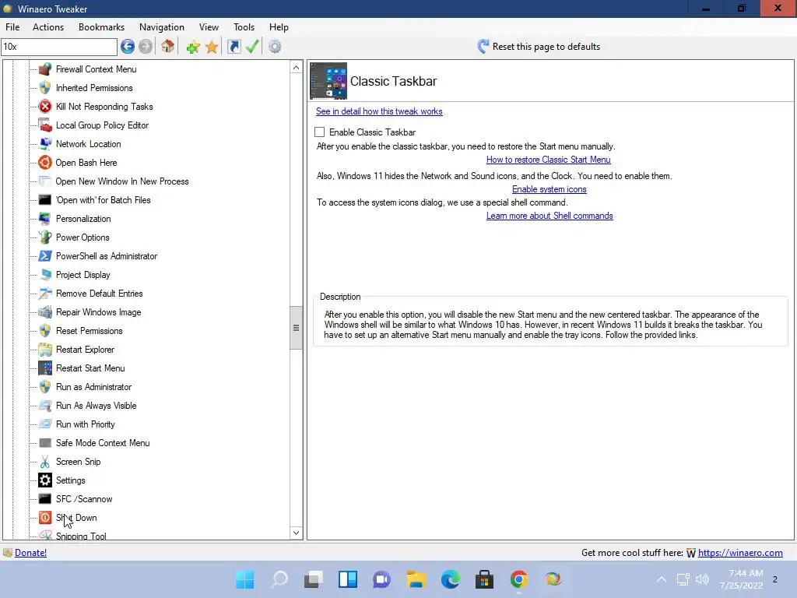Click the PowerShell as Administrator icon
The width and height of the screenshot is (797, 598).
(45, 255)
